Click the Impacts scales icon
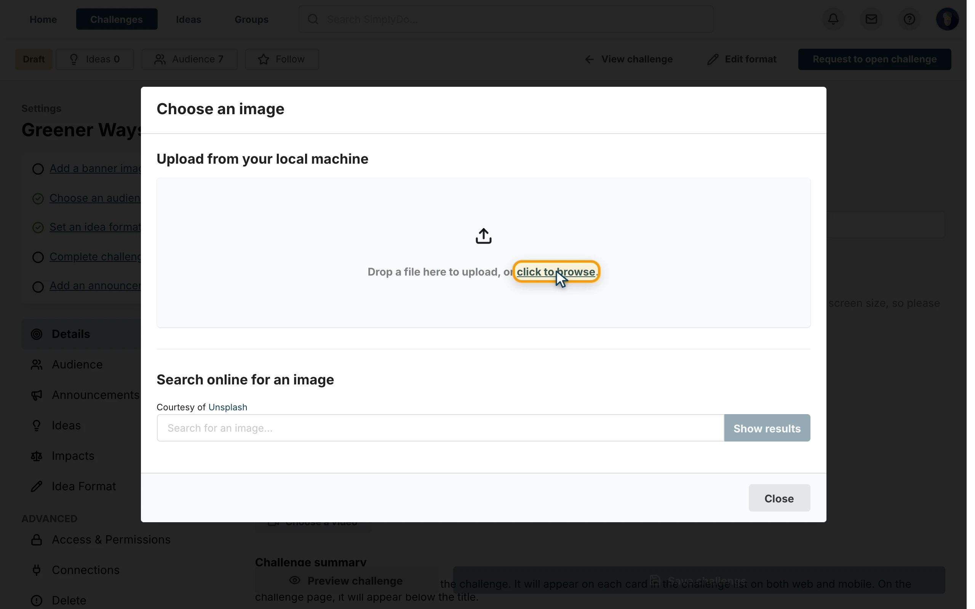The width and height of the screenshot is (975, 609). click(x=37, y=456)
